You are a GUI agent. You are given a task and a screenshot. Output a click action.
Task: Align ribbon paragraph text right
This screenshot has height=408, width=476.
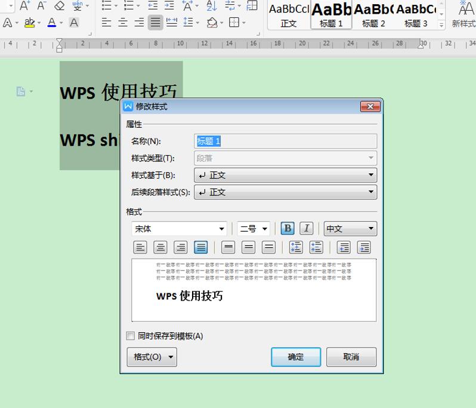[x=140, y=23]
